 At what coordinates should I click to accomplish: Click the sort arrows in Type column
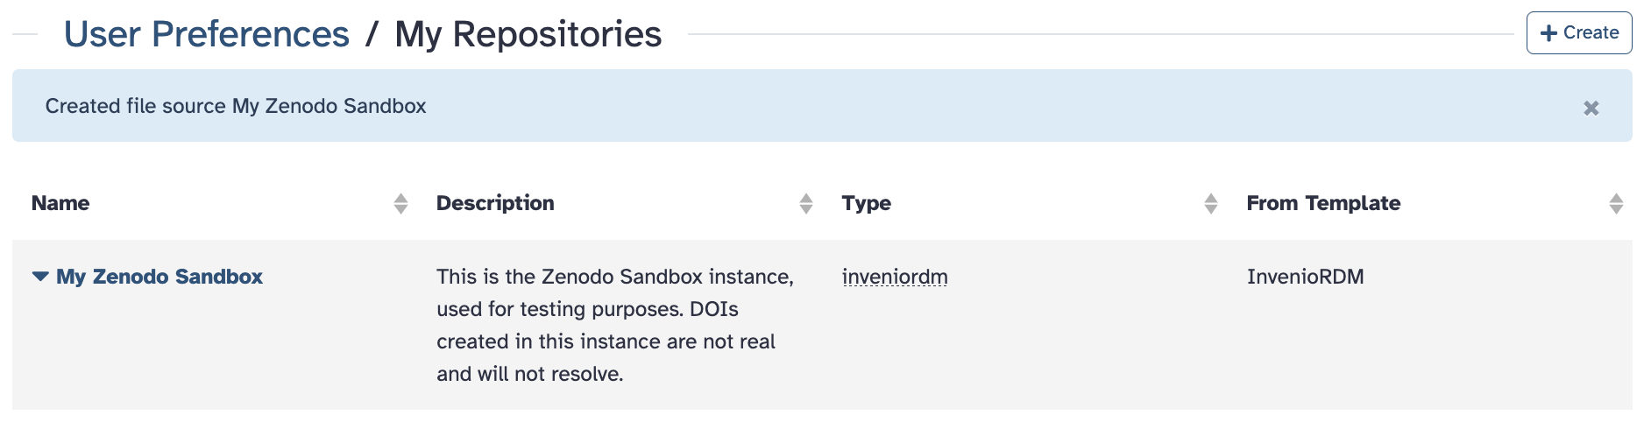click(x=1210, y=204)
